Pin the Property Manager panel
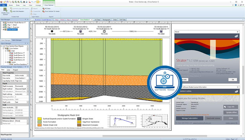 pyautogui.click(x=25, y=67)
